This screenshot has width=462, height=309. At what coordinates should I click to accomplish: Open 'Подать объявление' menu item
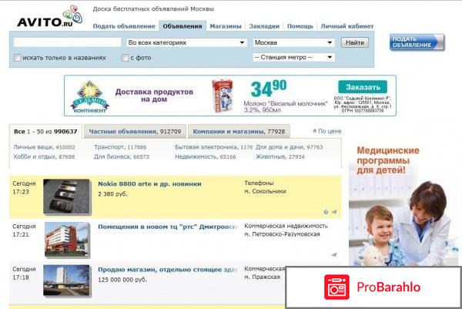[x=124, y=26]
